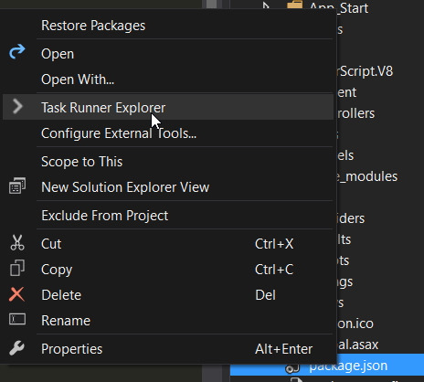This screenshot has height=382, width=424.
Task: Click the Del shortcut text
Action: click(x=266, y=295)
